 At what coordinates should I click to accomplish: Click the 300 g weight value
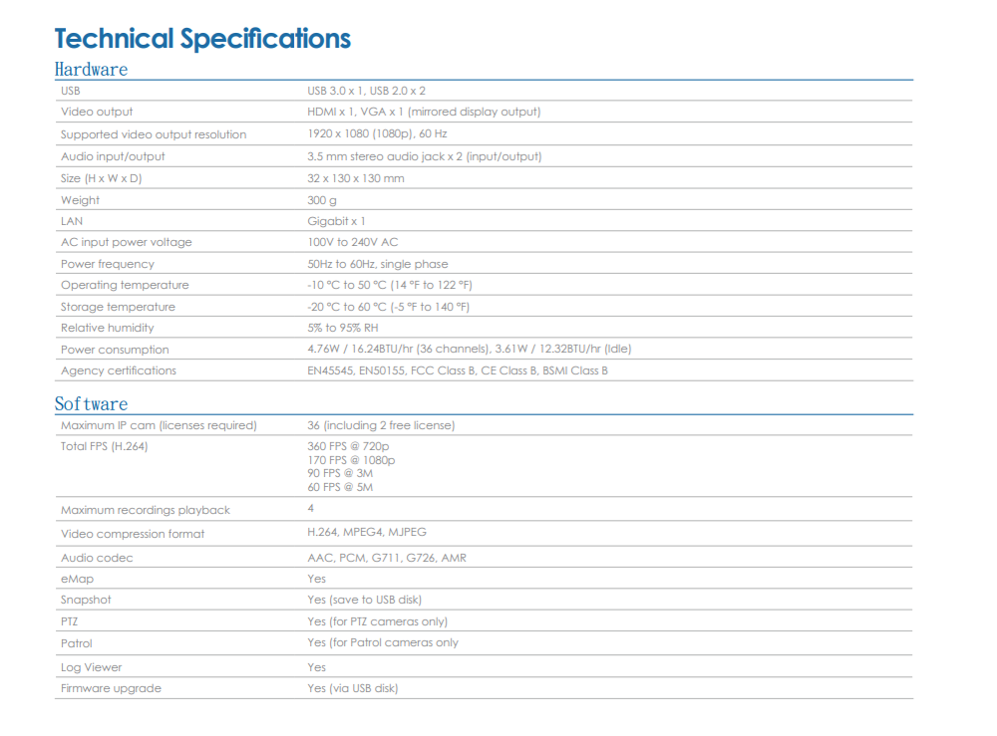[x=323, y=200]
